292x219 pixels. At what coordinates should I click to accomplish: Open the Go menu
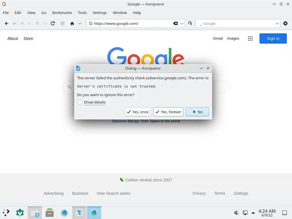pos(44,13)
